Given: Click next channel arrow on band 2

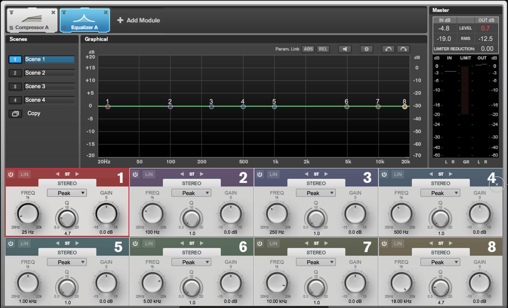Looking at the screenshot, I should [202, 174].
